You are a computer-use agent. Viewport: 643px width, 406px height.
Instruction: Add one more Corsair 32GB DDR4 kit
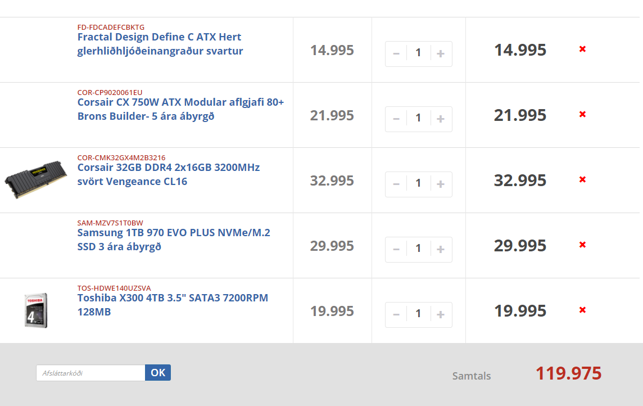coord(441,184)
